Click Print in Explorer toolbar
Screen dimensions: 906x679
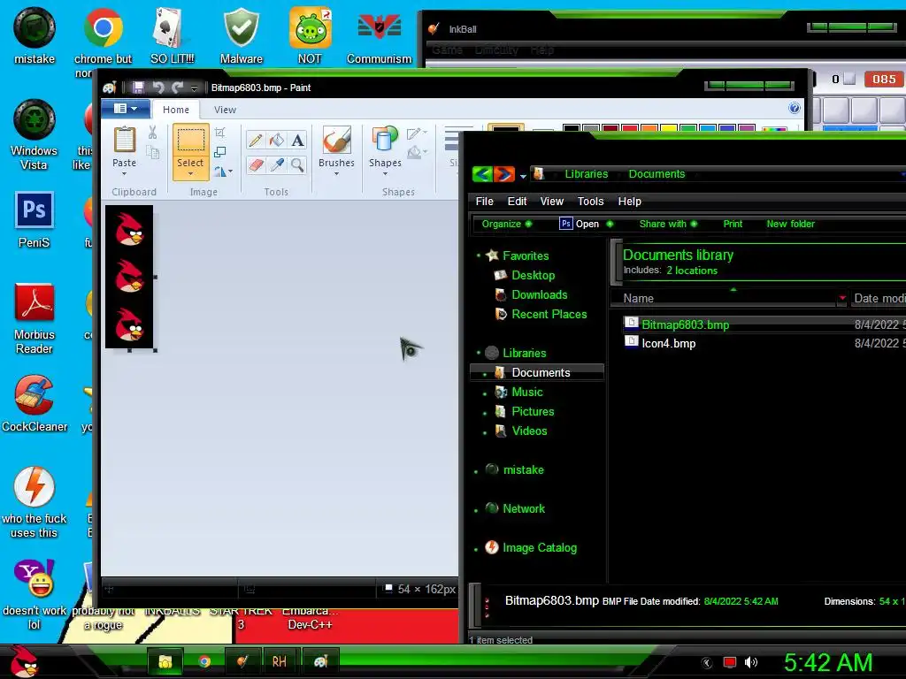click(733, 224)
